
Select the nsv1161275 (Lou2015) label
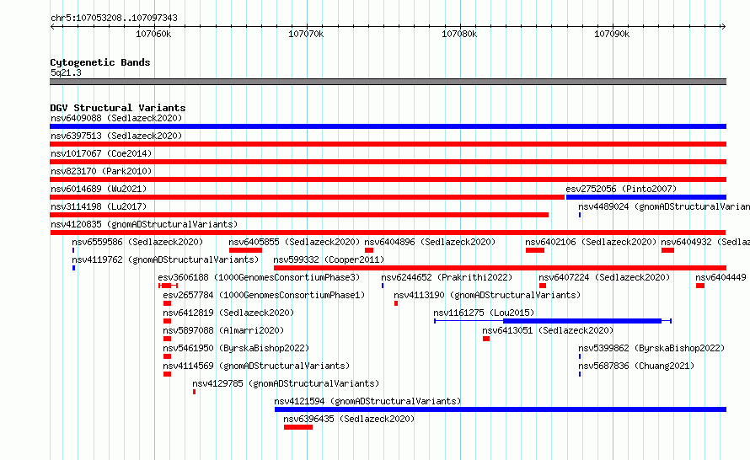coord(484,313)
